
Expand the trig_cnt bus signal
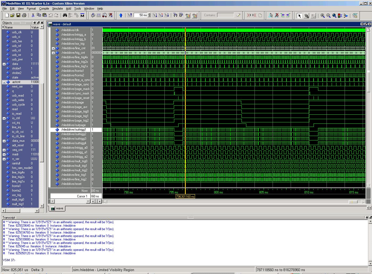[x=53, y=53]
